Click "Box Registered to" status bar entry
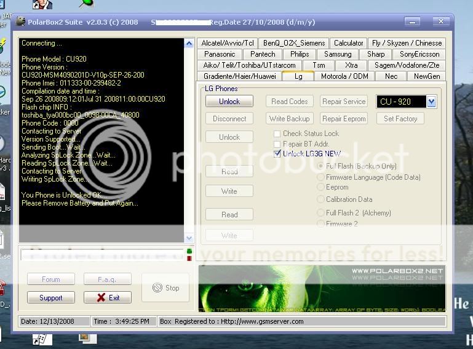Image resolution: width=473 pixels, height=349 pixels. tap(302, 321)
